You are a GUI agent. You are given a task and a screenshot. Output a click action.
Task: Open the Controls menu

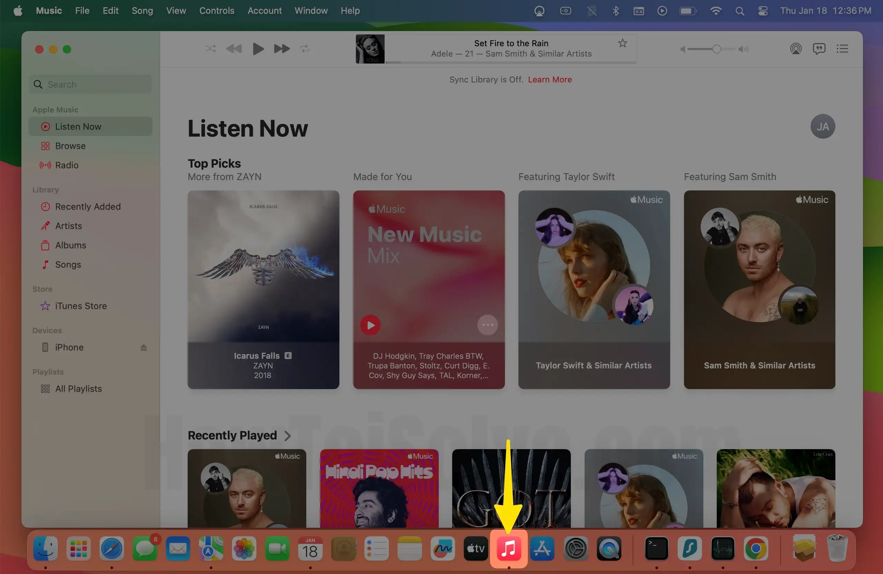click(217, 11)
